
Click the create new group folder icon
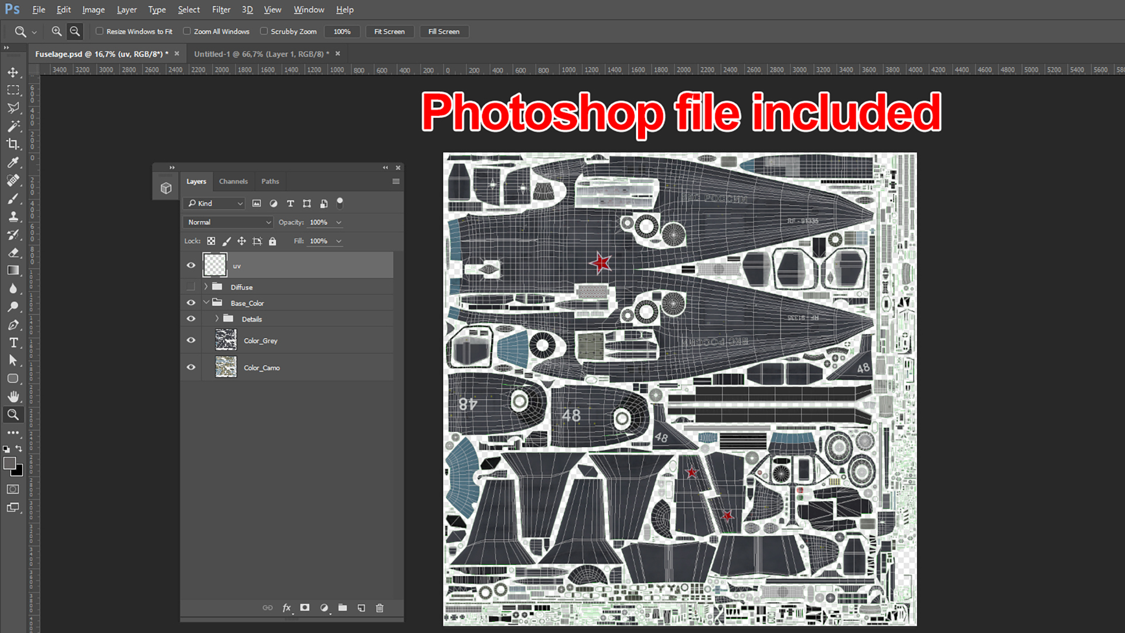(x=343, y=608)
